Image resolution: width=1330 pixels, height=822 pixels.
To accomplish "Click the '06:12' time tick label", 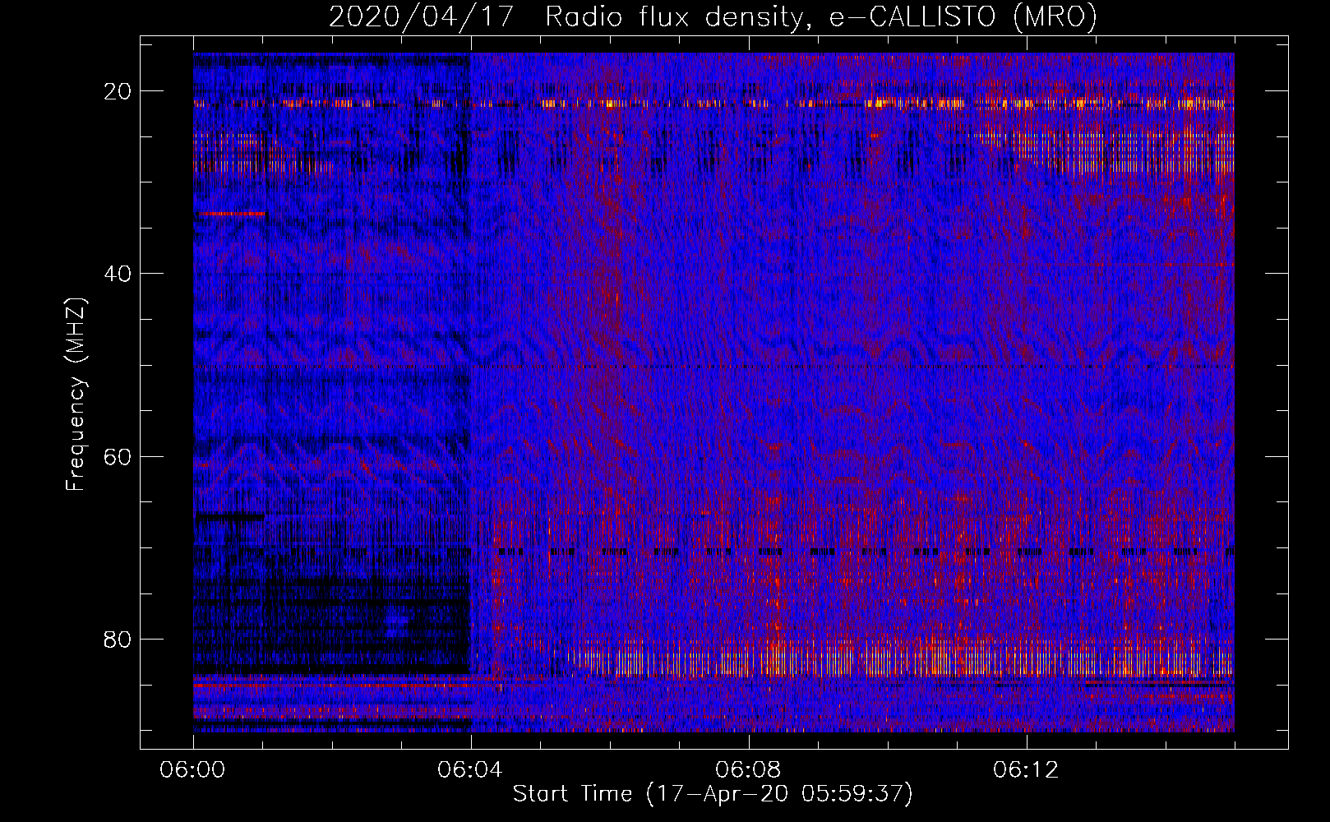I will point(1026,770).
